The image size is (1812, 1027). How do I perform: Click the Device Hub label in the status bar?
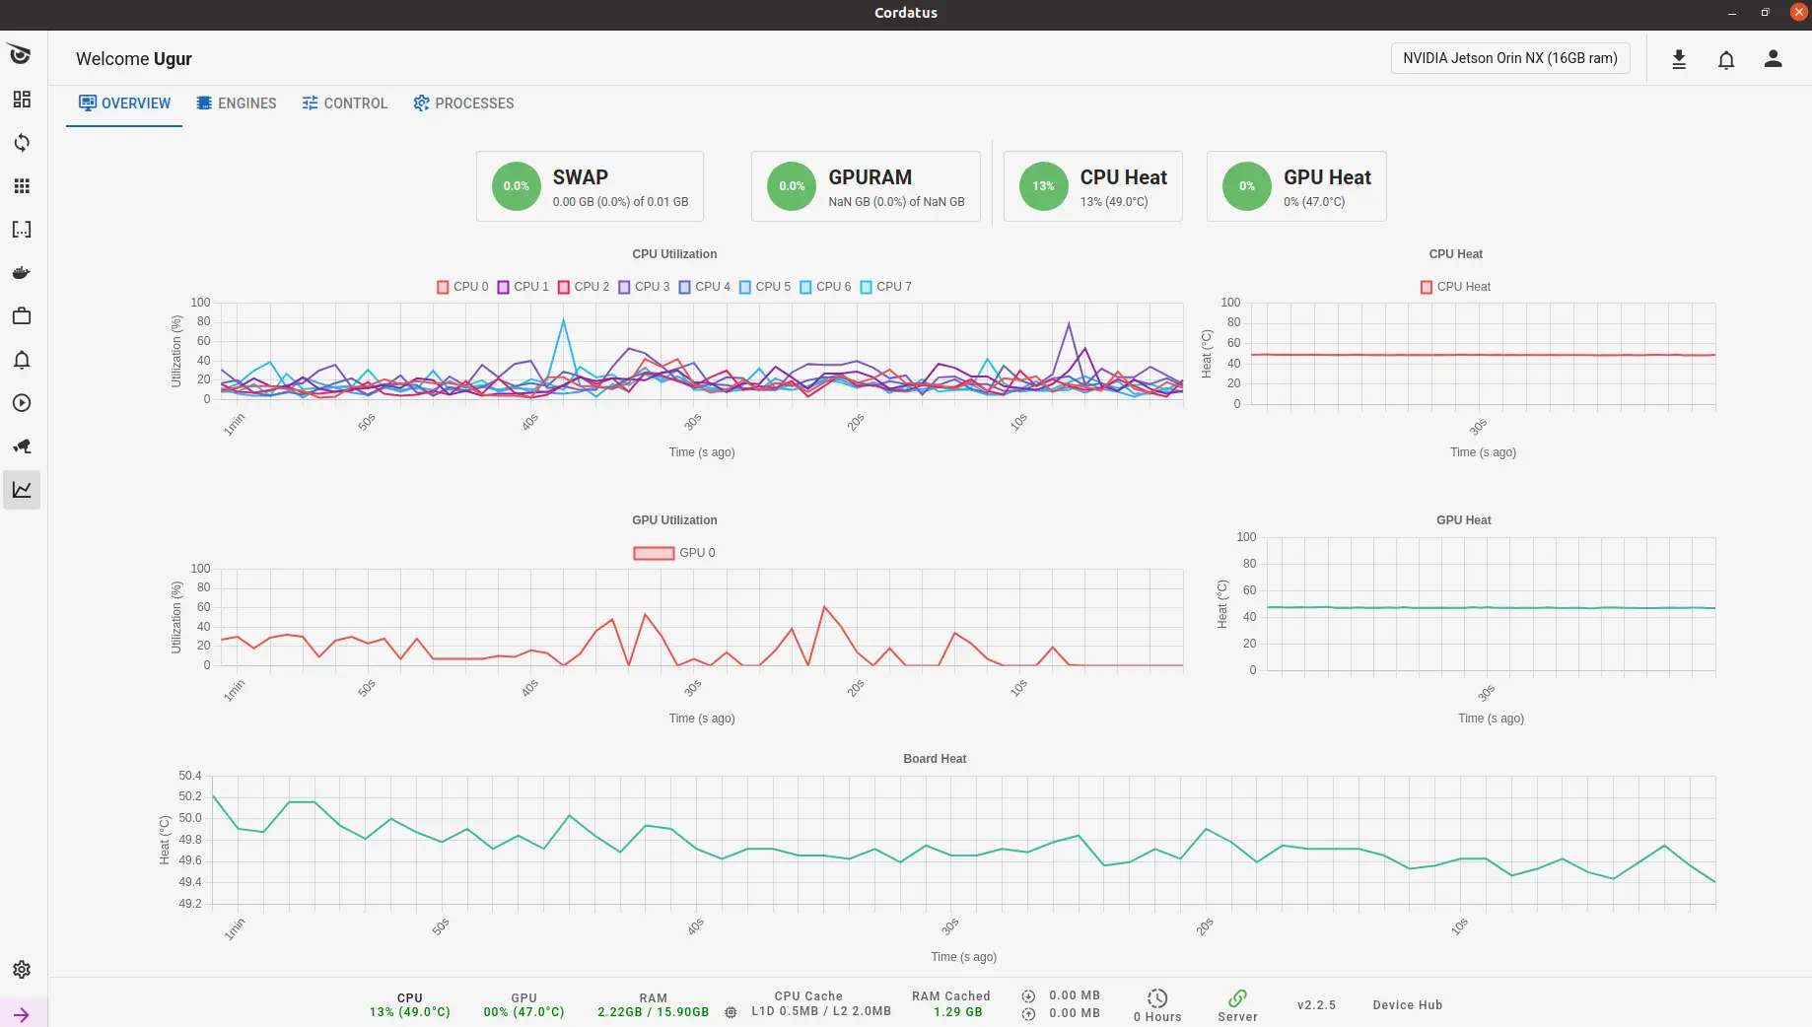[x=1407, y=1005]
